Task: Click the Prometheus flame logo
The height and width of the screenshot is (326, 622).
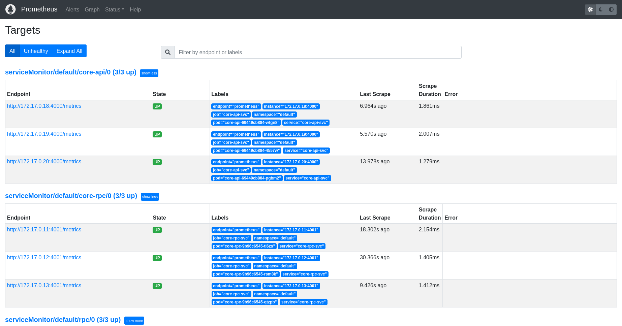Action: point(10,9)
